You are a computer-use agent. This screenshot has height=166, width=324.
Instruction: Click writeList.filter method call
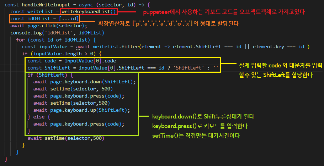pos(116,47)
